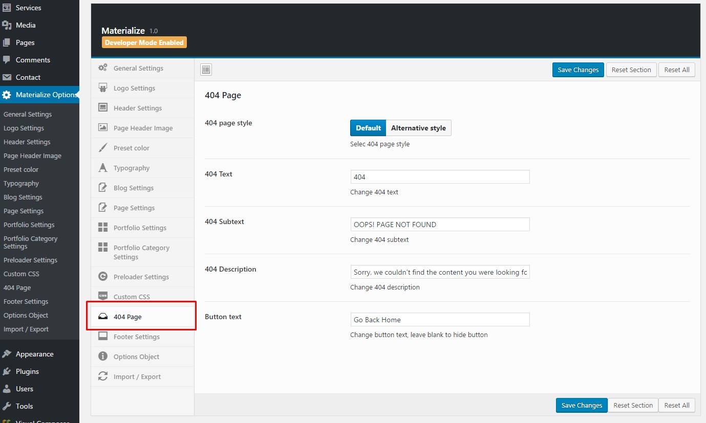Screen dimensions: 706x423
Task: Open Custom CSS in WordPress submenu
Action: coord(22,274)
